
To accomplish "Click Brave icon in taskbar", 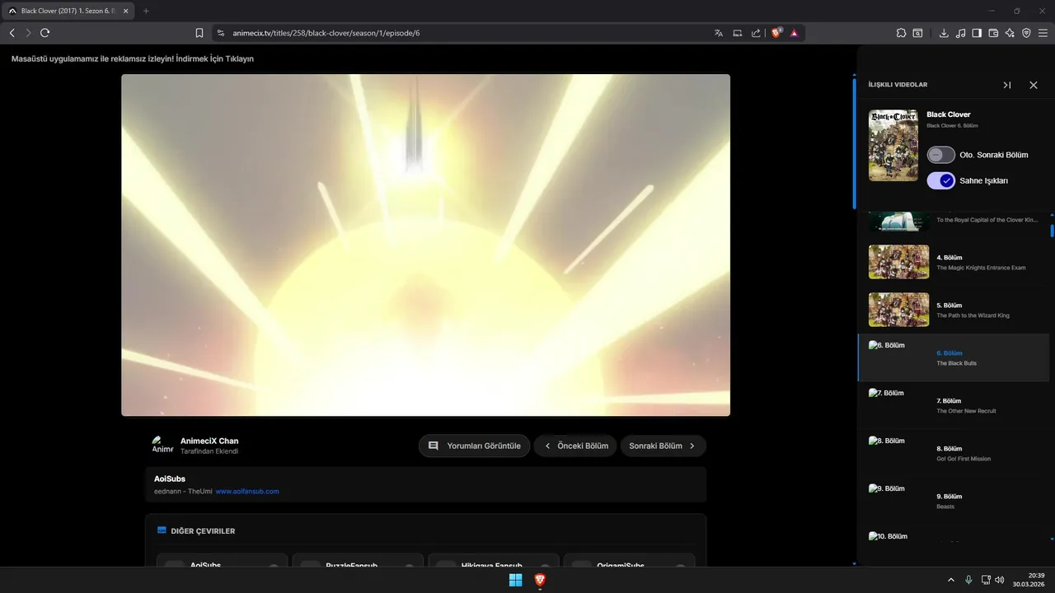I will tap(540, 580).
